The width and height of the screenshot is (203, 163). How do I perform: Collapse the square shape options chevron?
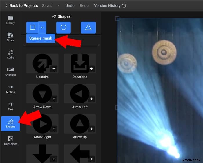(x=42, y=27)
